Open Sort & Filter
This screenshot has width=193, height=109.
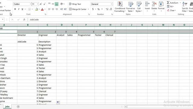pos(185,7)
